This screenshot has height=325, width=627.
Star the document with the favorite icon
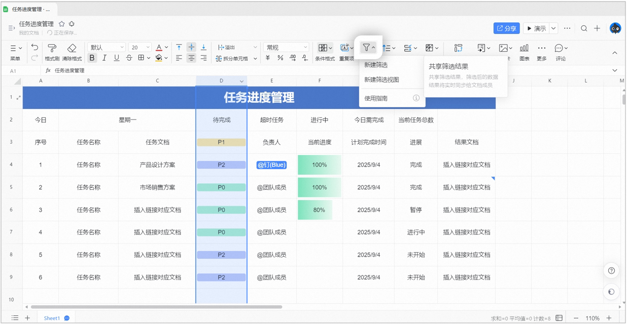click(62, 24)
